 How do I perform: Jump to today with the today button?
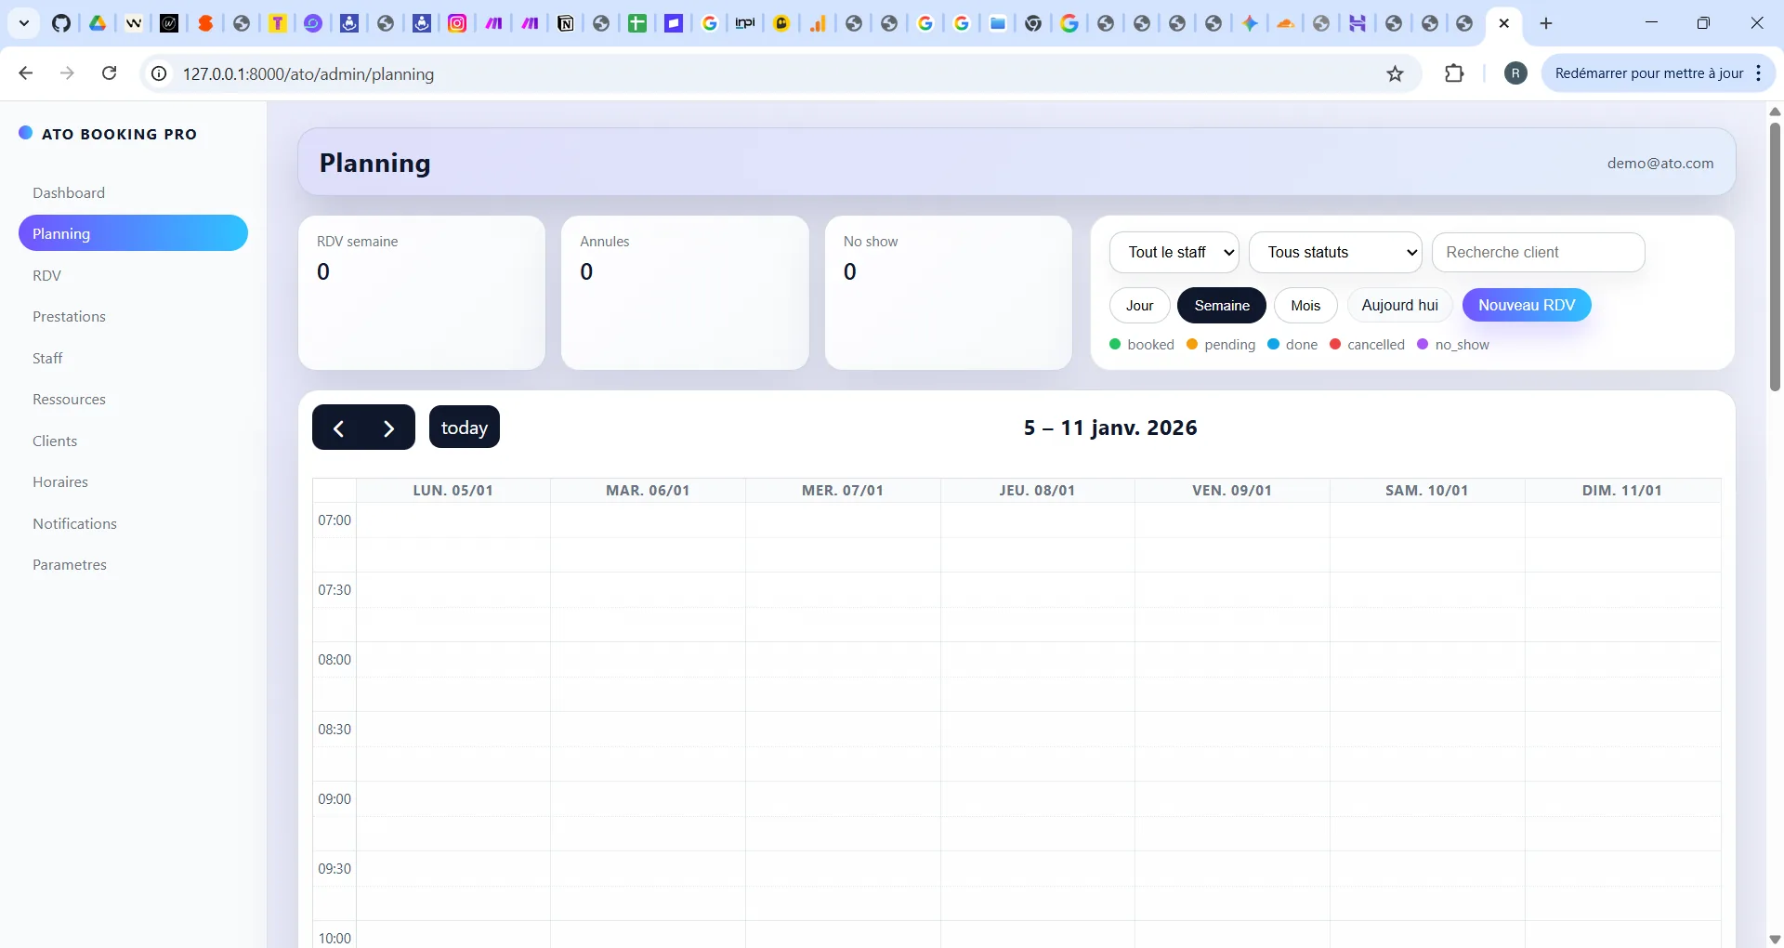(x=464, y=428)
